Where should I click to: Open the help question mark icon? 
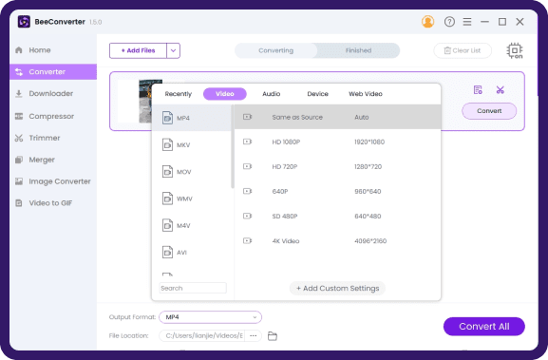tap(449, 22)
